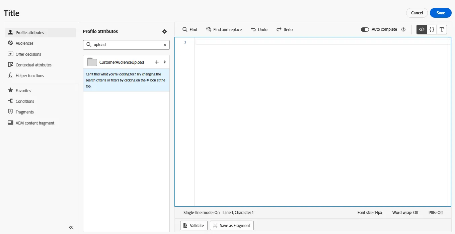This screenshot has height=234, width=455.
Task: Switch to text mode T icon
Action: [x=442, y=29]
